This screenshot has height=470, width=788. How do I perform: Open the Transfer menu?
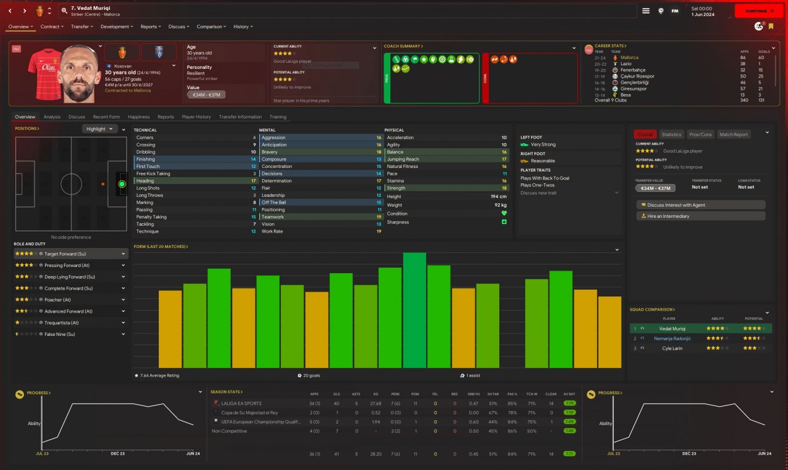(82, 26)
